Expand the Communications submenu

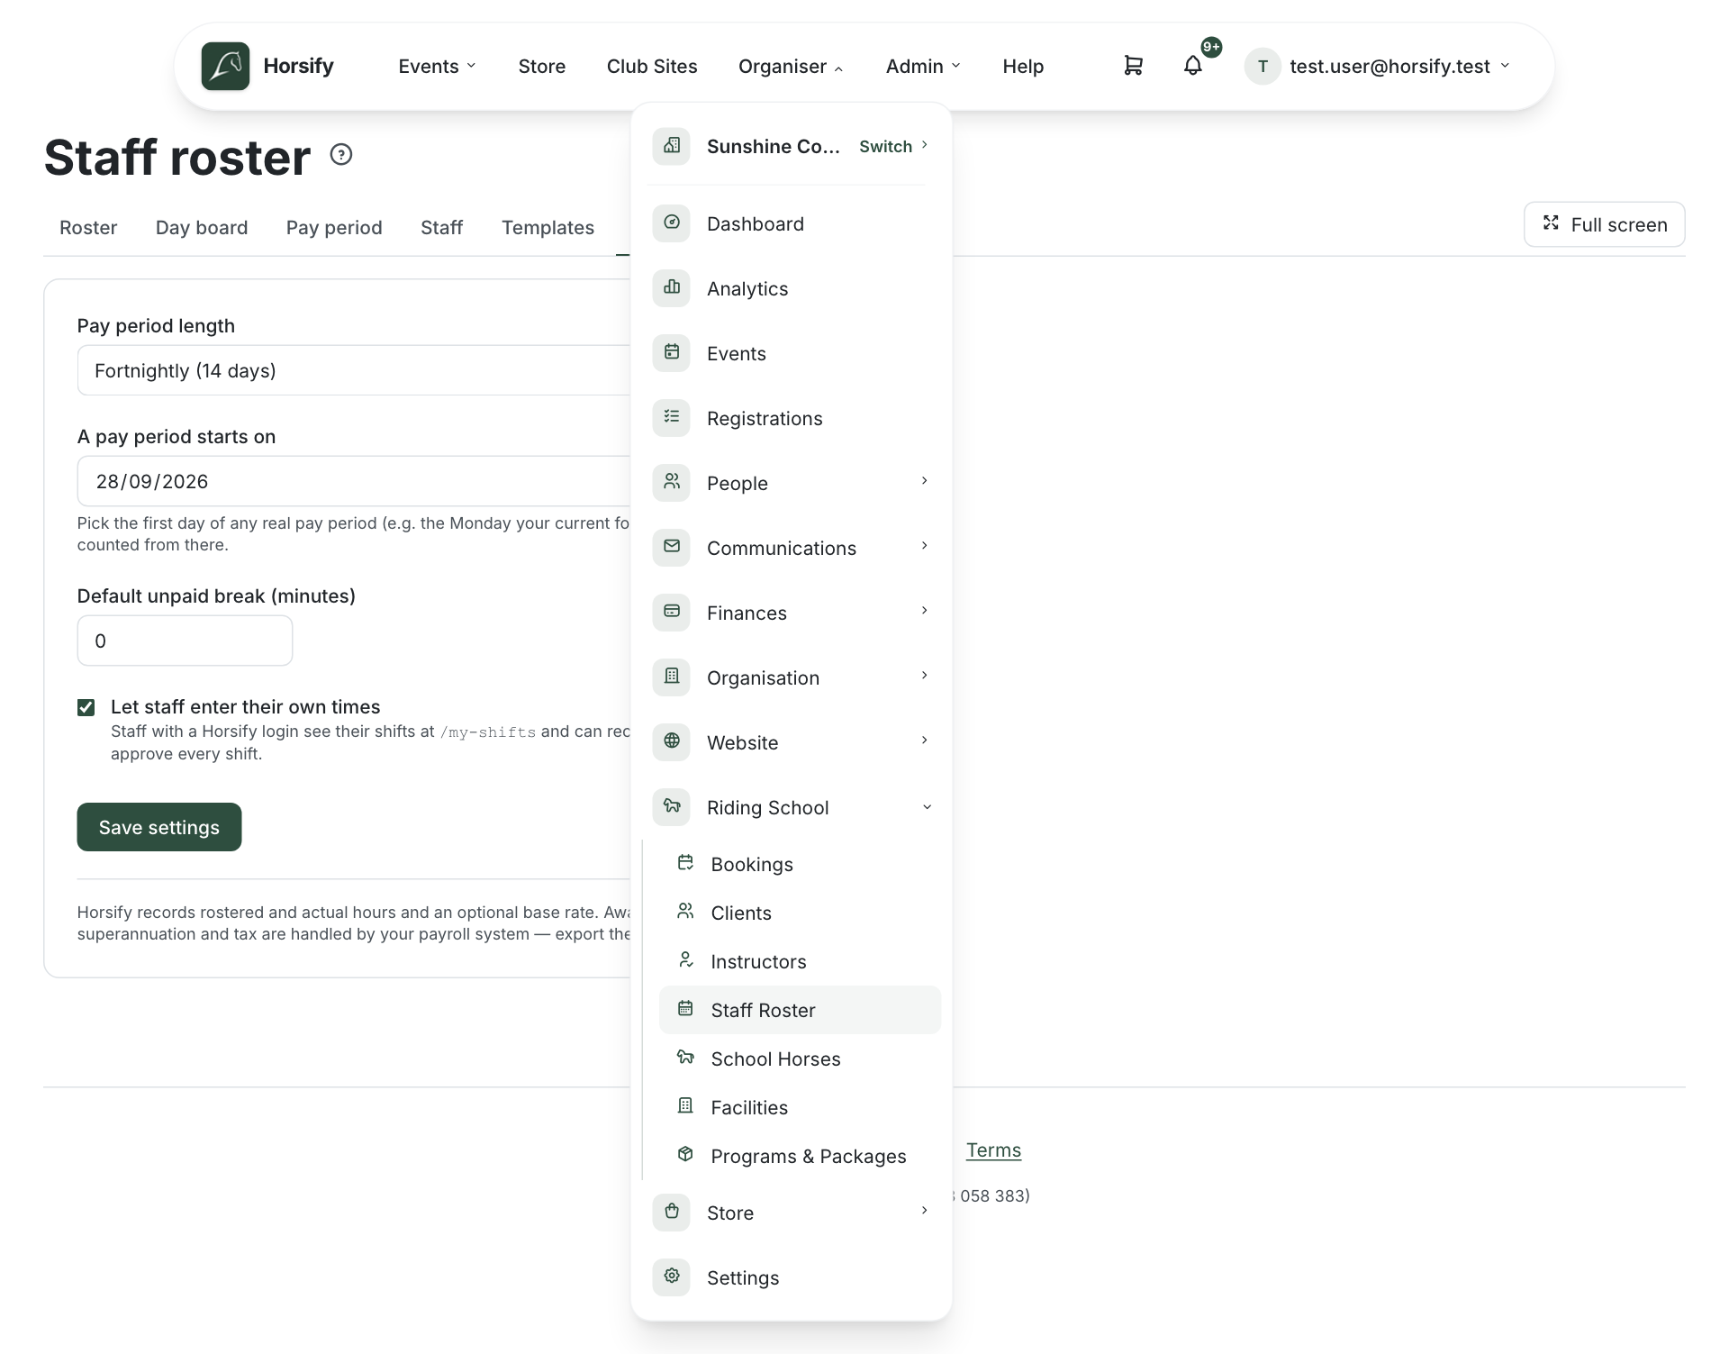point(792,548)
